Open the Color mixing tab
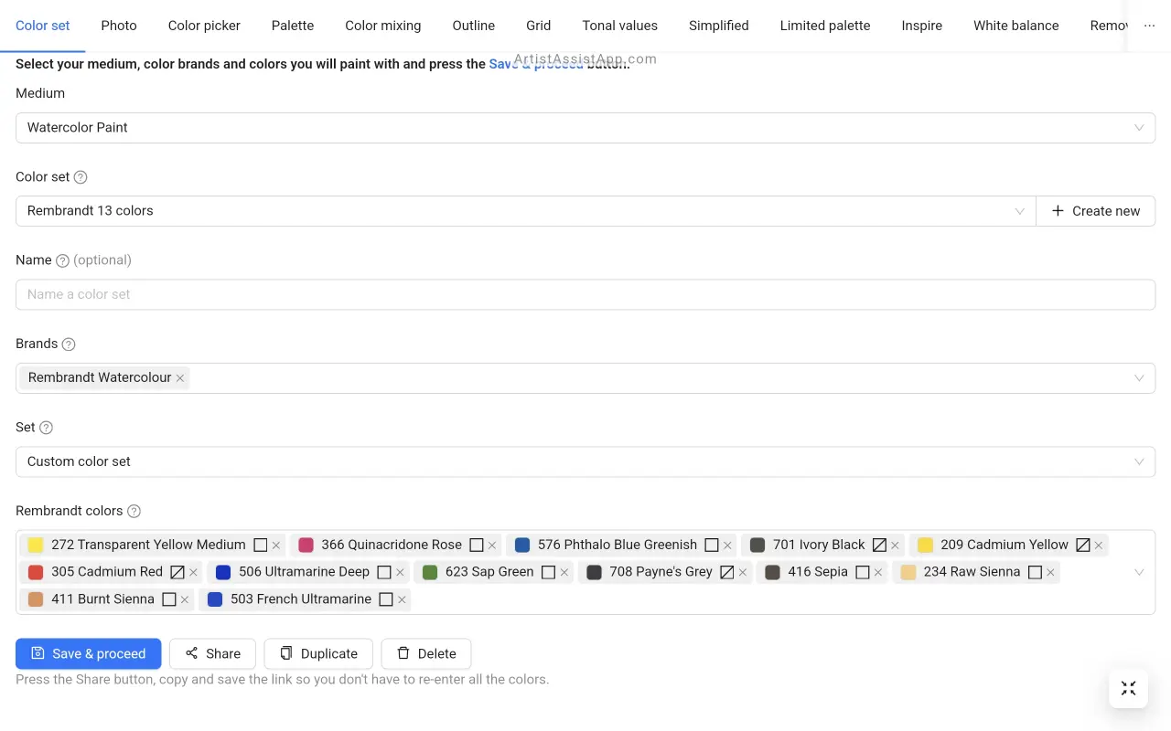This screenshot has width=1171, height=731. click(383, 26)
